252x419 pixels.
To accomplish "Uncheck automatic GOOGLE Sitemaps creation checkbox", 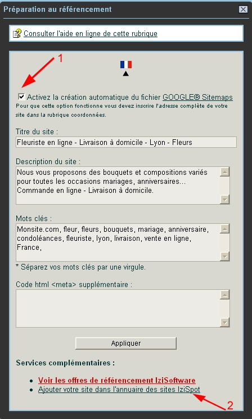I will 21,96.
